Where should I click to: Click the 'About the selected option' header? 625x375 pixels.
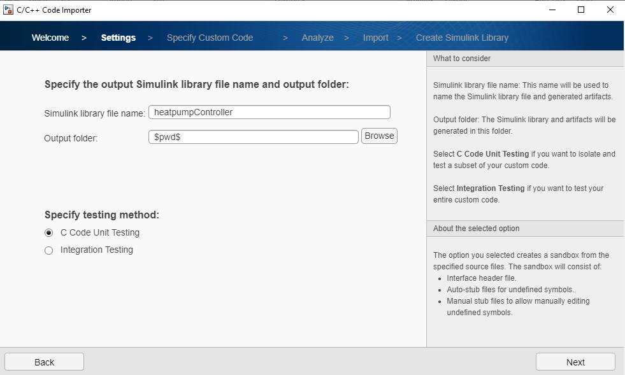click(526, 229)
